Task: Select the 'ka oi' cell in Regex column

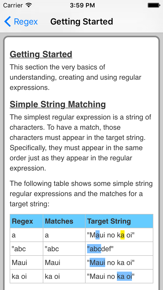Action: click(x=26, y=276)
